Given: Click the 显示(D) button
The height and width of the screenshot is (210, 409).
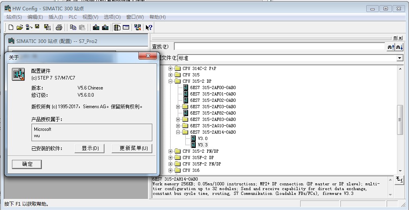Looking at the screenshot, I should click(x=90, y=148).
